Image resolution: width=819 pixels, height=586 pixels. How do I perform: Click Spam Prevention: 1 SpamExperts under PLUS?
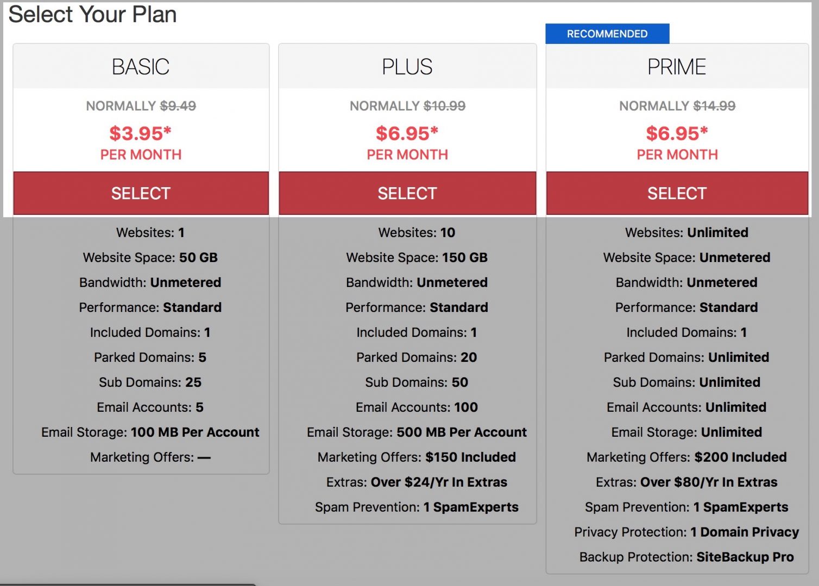tap(416, 507)
